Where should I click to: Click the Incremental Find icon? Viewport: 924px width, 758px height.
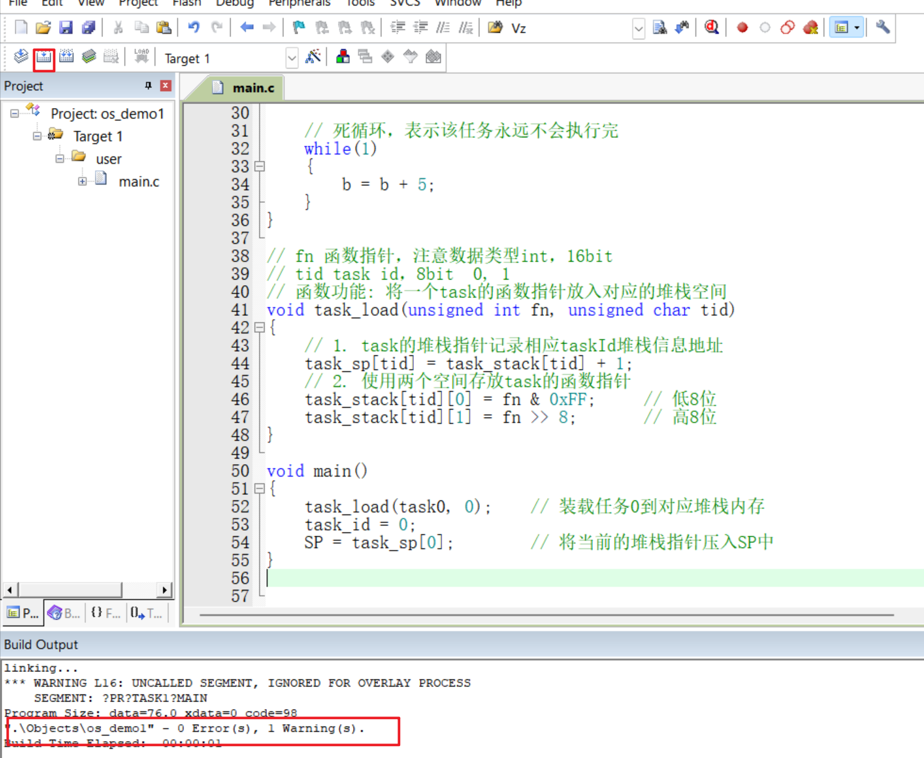[682, 28]
